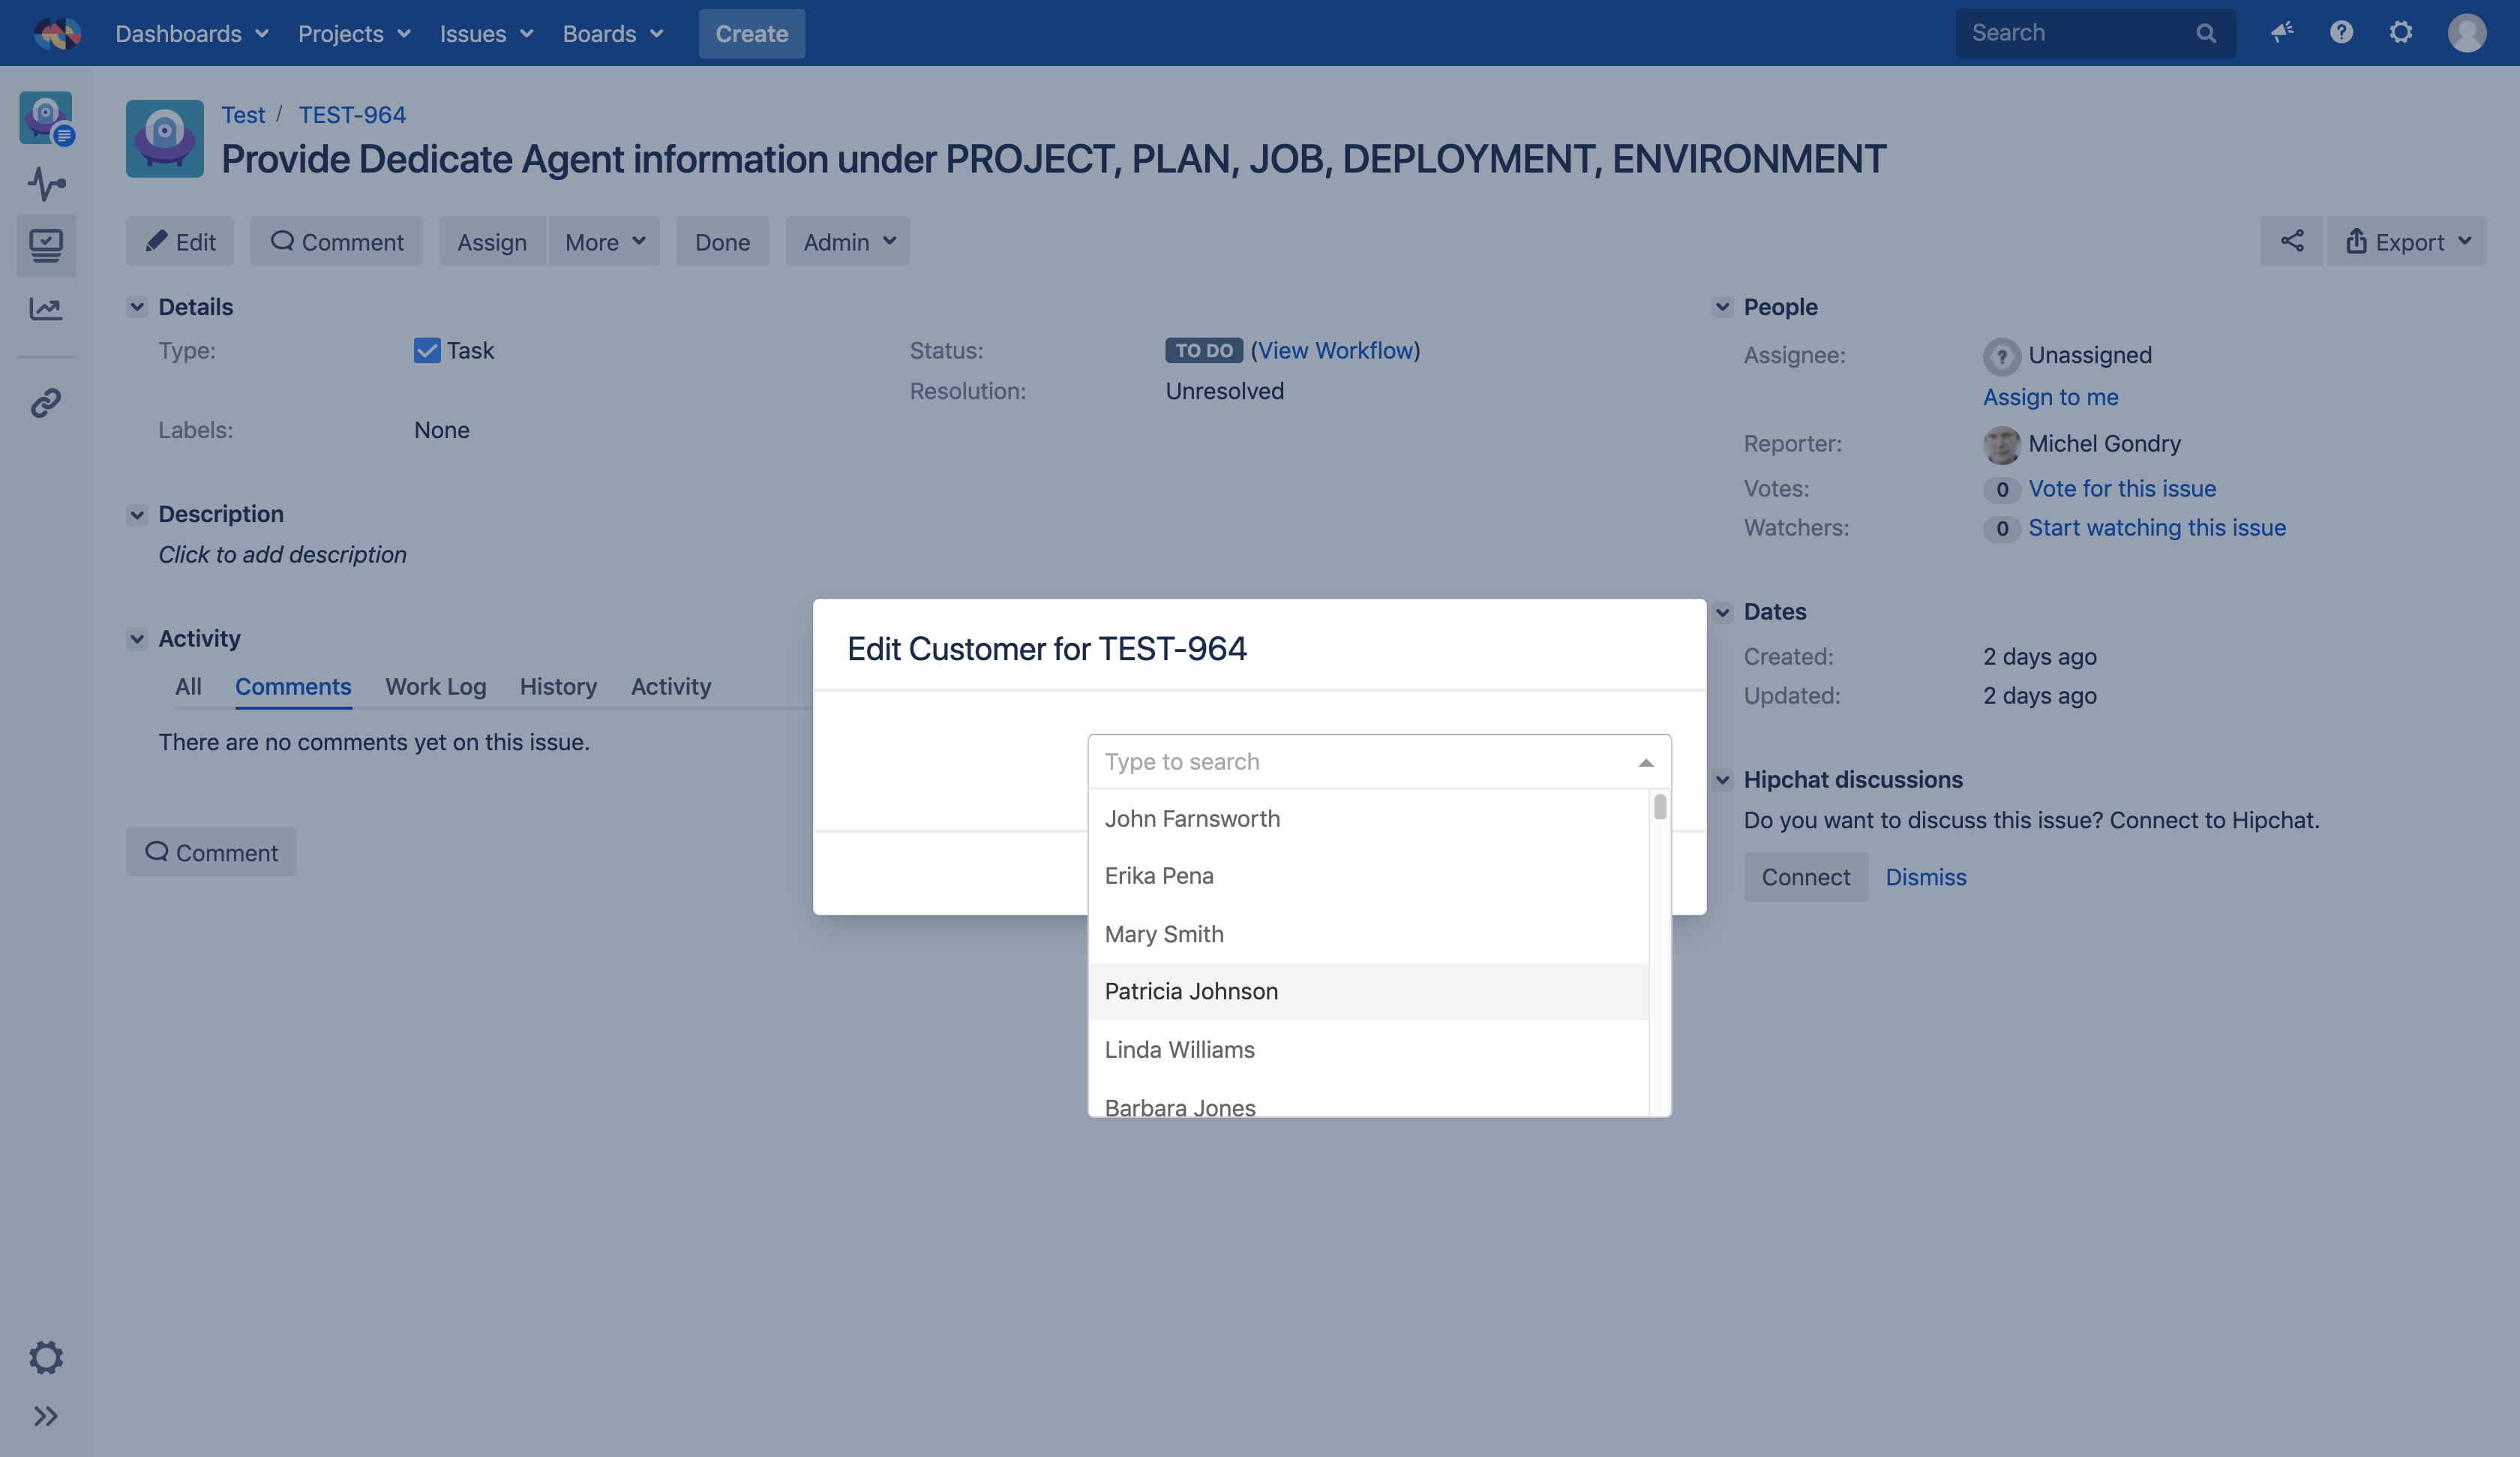Click the share issue icon
This screenshot has height=1457, width=2520.
[x=2291, y=241]
